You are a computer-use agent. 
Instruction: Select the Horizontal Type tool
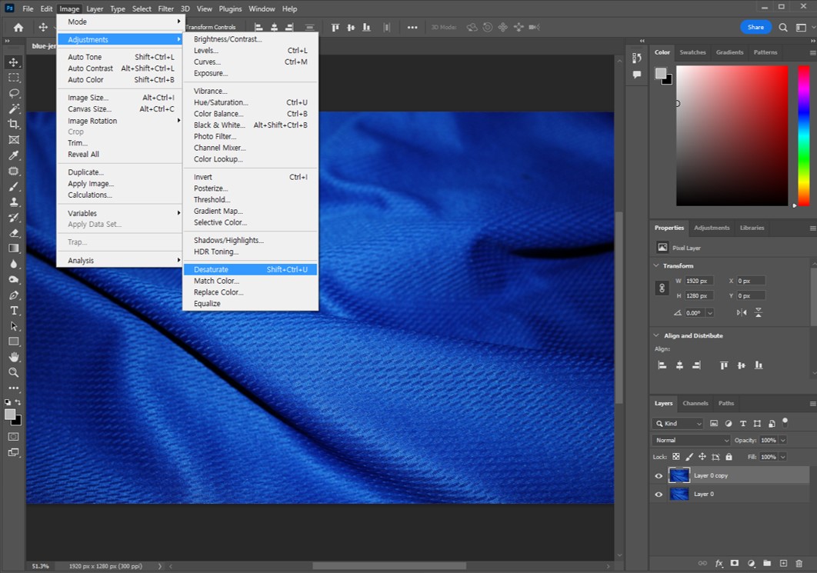(x=14, y=311)
